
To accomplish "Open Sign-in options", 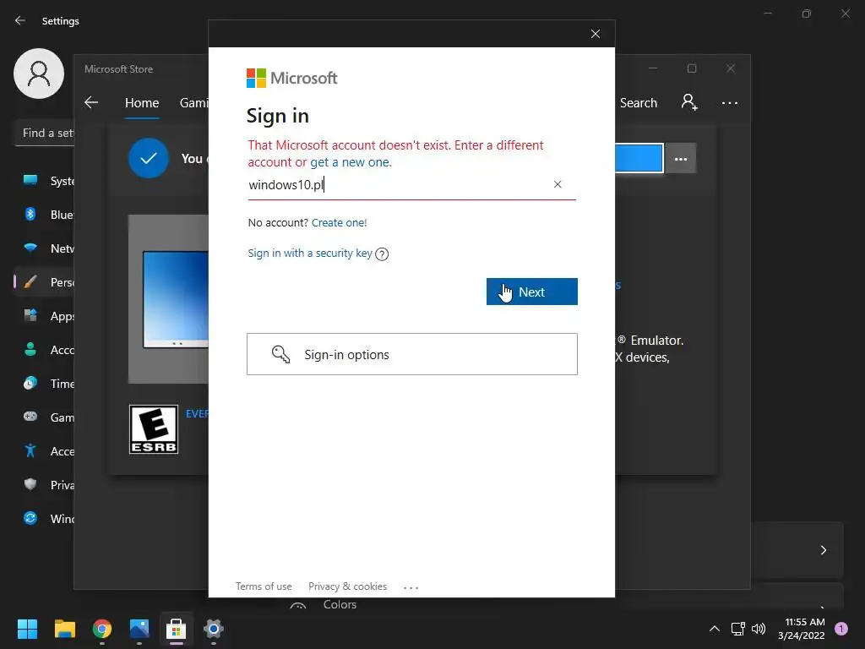I will pyautogui.click(x=412, y=354).
